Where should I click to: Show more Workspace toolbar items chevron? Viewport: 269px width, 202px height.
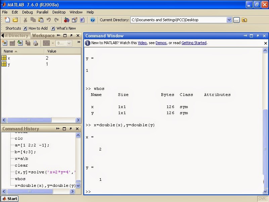tap(79, 42)
